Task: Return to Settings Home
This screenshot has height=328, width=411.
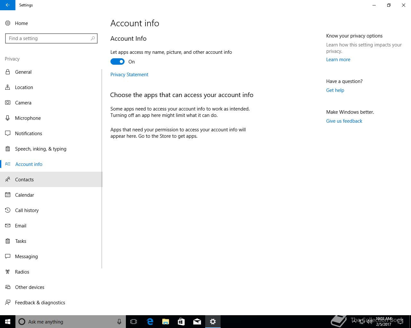Action: [51, 23]
